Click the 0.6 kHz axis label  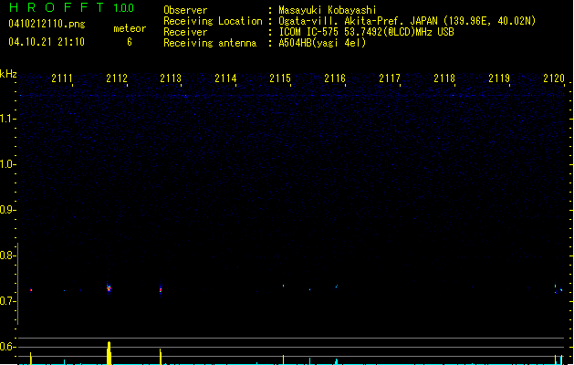[8, 347]
